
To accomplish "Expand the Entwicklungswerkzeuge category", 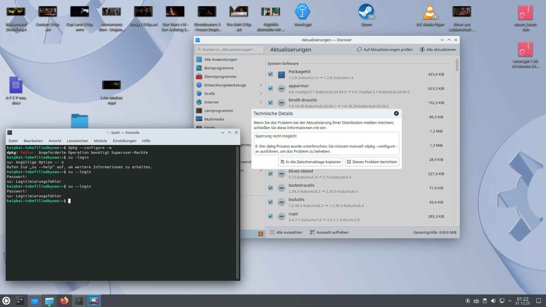I will click(x=260, y=85).
